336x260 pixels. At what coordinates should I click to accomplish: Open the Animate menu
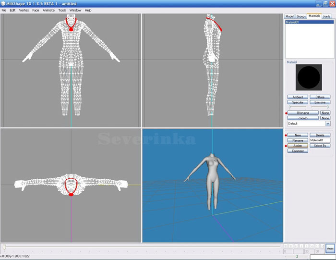tap(48, 10)
